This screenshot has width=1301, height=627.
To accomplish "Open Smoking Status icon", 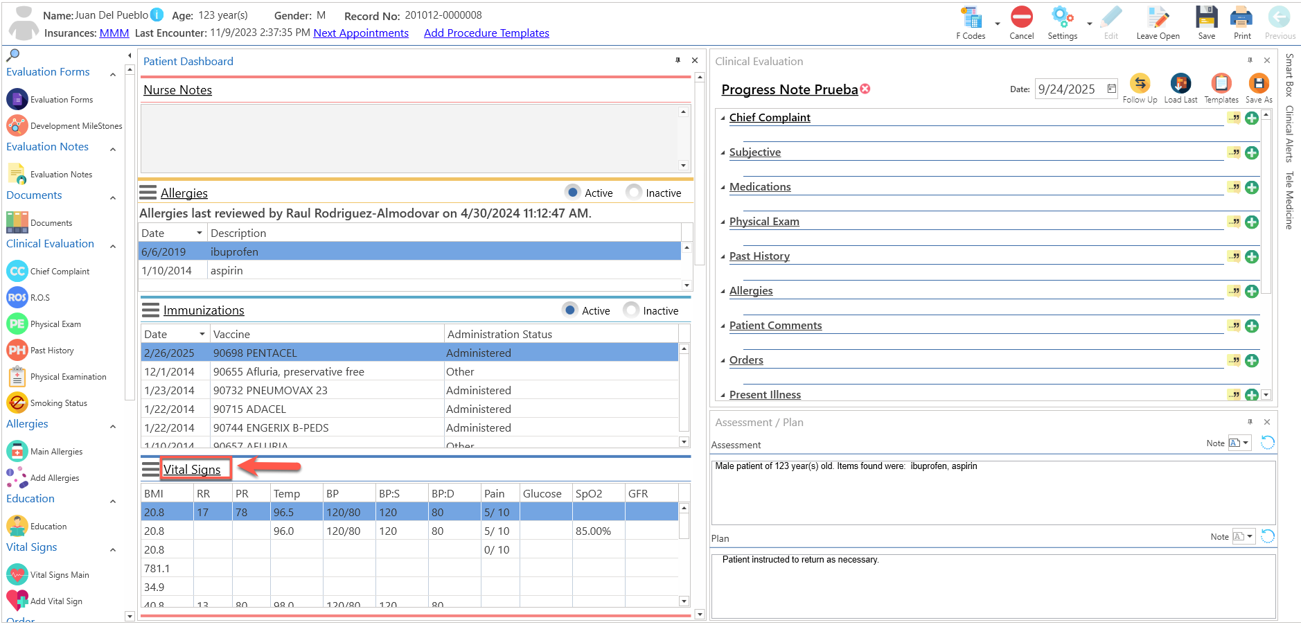I will click(17, 403).
